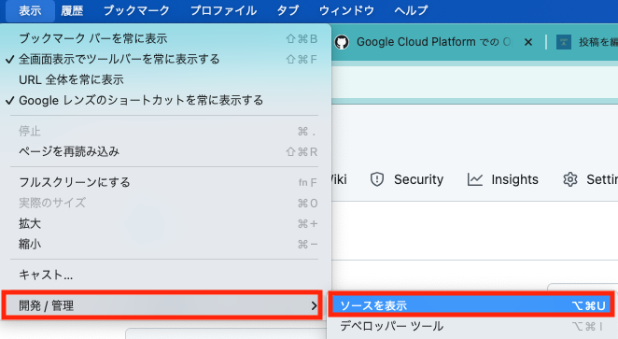The image size is (618, 339).
Task: Select デベロッパー ツール in submenu
Action: (x=471, y=326)
